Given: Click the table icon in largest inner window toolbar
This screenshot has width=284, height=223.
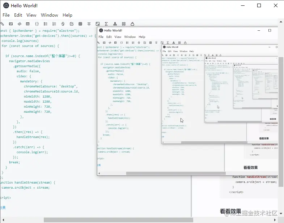Looking at the screenshot, I should (x=151, y=43).
